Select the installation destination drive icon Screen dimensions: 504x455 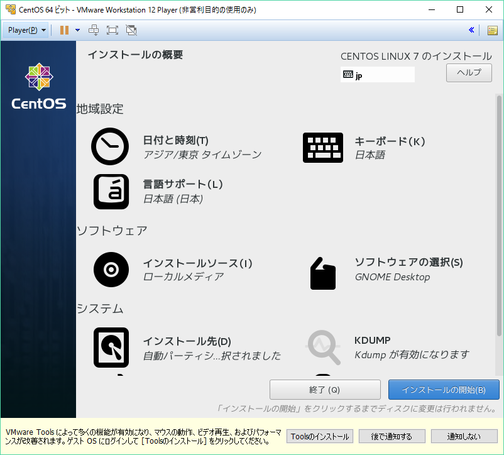click(x=111, y=348)
